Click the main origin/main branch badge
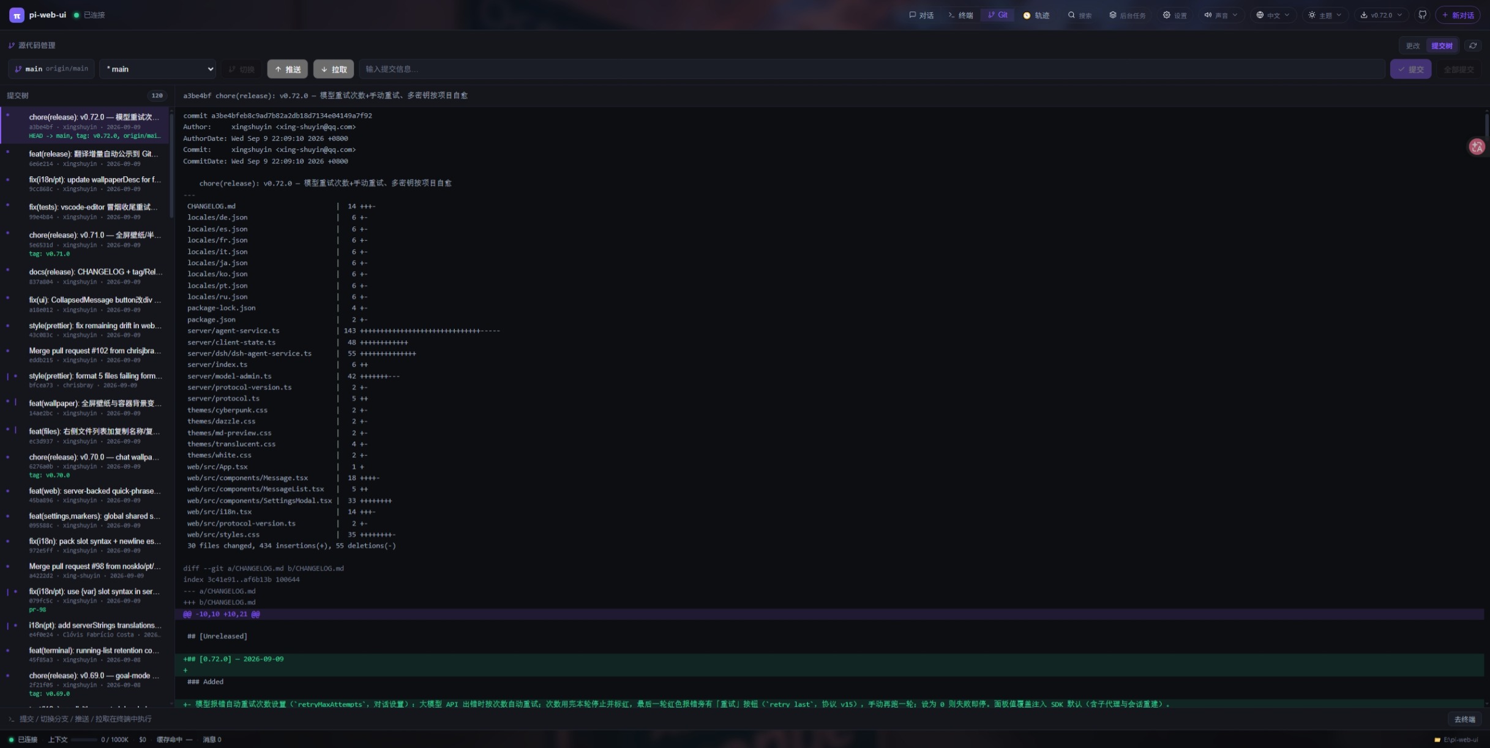Image resolution: width=1490 pixels, height=748 pixels. 51,69
